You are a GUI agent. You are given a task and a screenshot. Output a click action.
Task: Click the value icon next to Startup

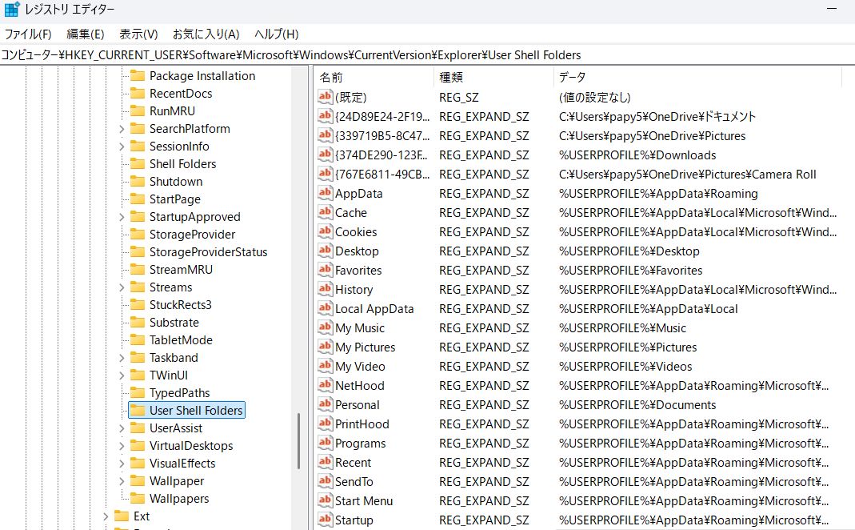point(325,520)
